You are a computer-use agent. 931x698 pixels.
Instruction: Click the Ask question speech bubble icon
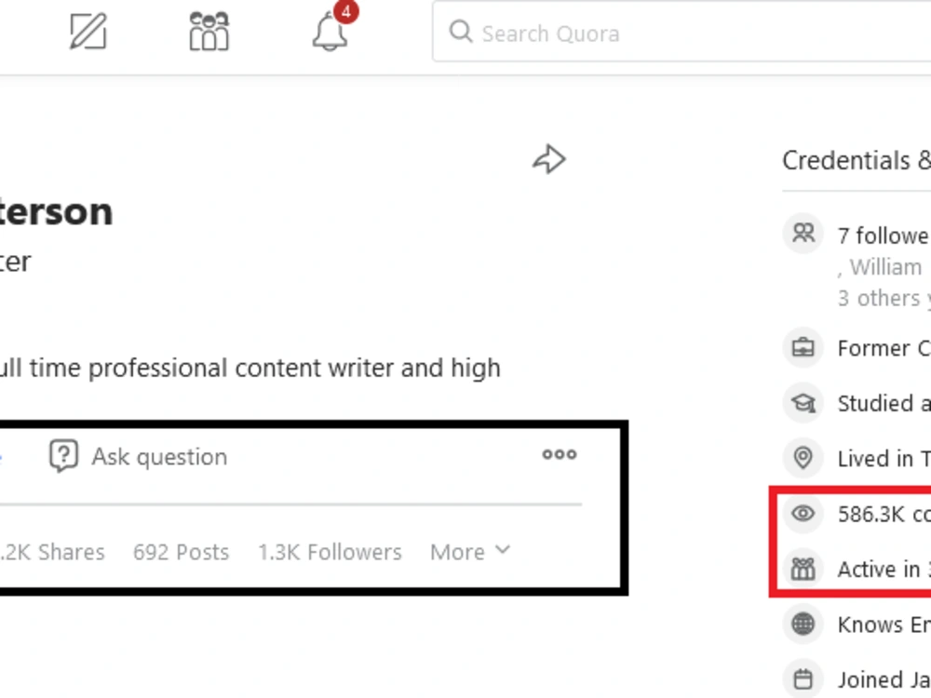[63, 456]
